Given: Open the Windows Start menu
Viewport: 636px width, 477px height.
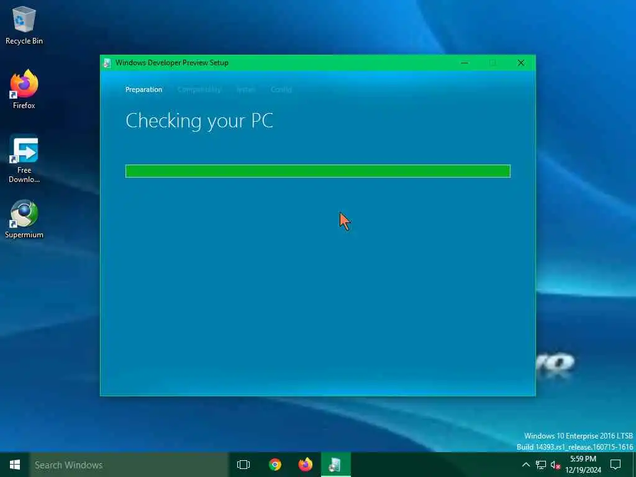Looking at the screenshot, I should [15, 465].
